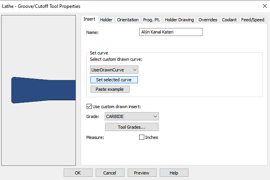Image resolution: width=270 pixels, height=180 pixels.
Task: Click the Paste example button
Action: click(x=110, y=89)
